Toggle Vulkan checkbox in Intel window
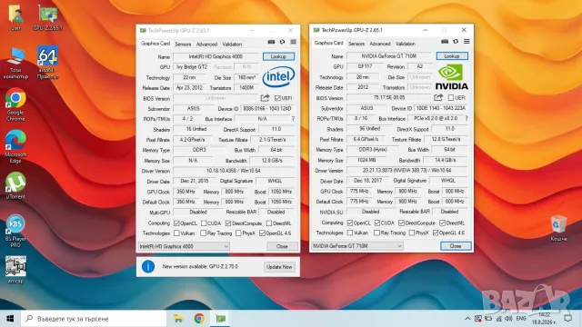582x327 pixels. coord(176,233)
